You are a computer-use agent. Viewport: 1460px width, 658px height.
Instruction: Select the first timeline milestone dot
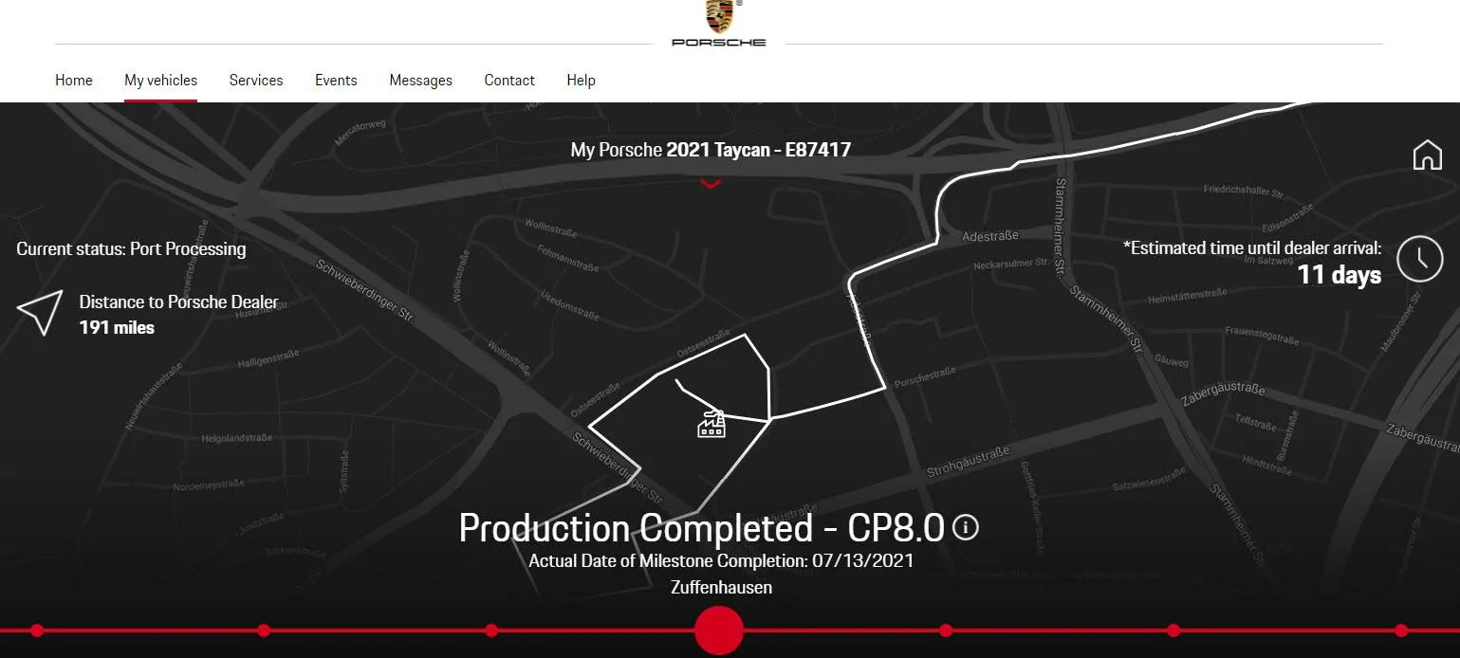click(37, 631)
